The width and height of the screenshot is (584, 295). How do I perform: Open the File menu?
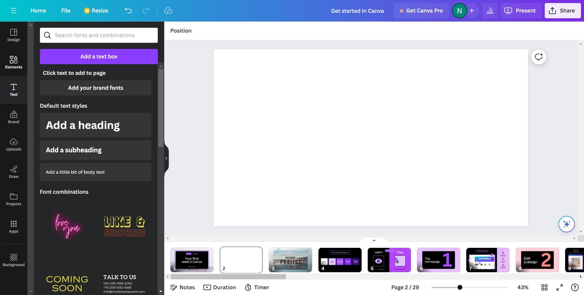(66, 10)
